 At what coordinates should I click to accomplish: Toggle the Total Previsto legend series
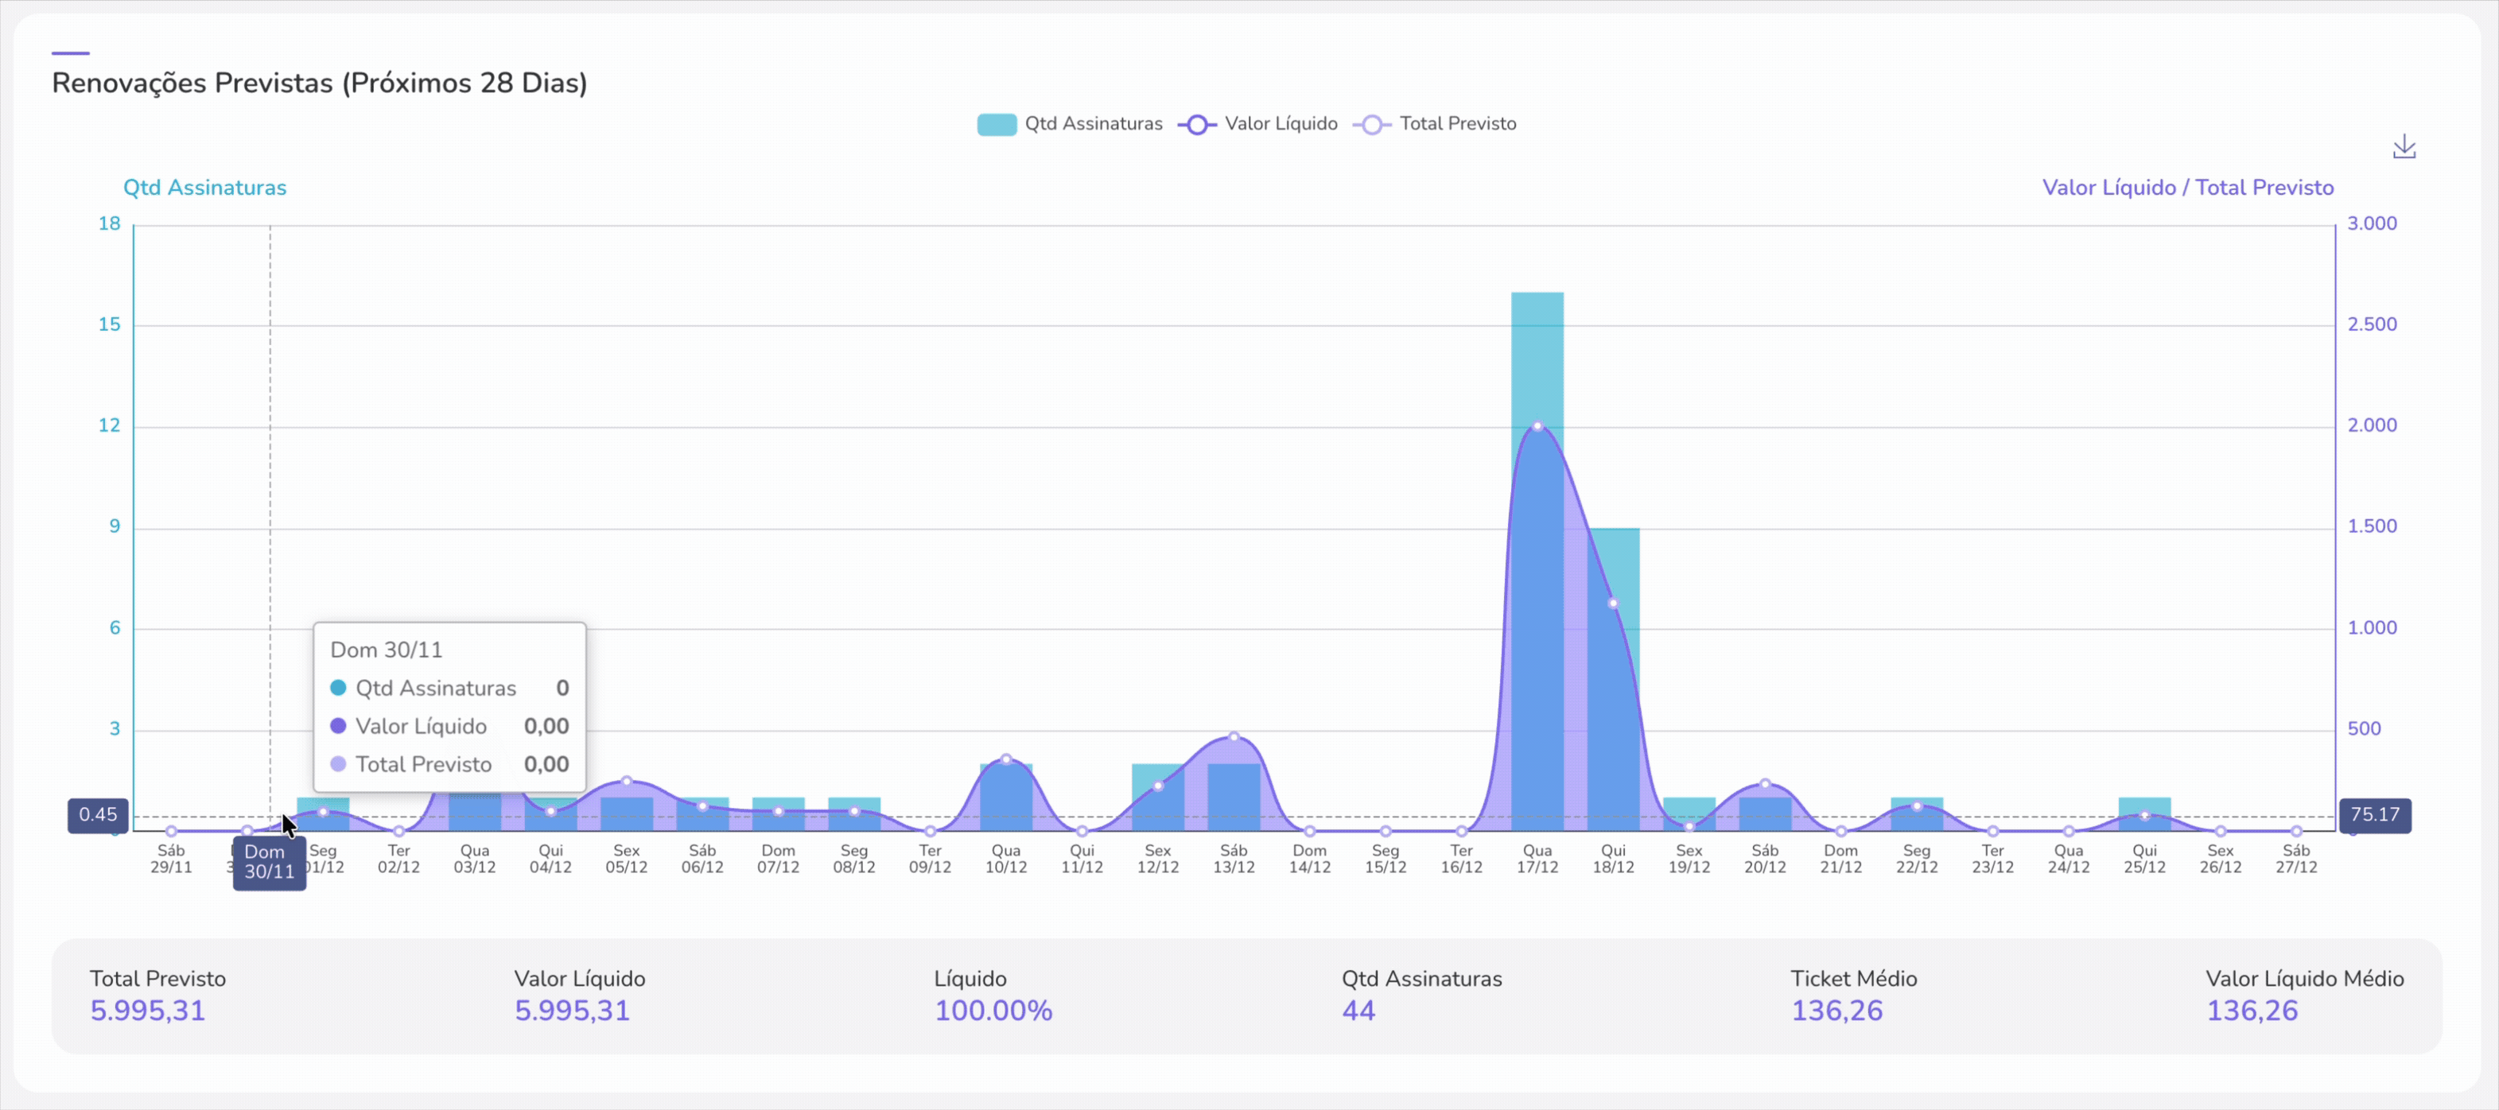pyautogui.click(x=1456, y=124)
